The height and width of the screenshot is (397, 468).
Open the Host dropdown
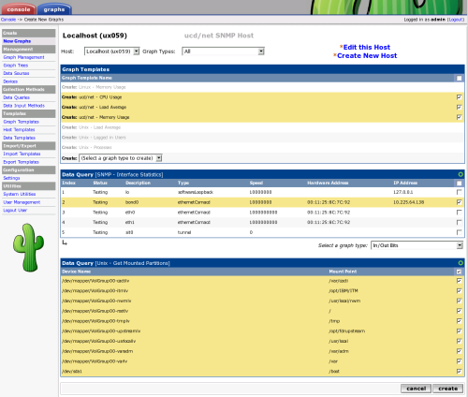point(112,51)
